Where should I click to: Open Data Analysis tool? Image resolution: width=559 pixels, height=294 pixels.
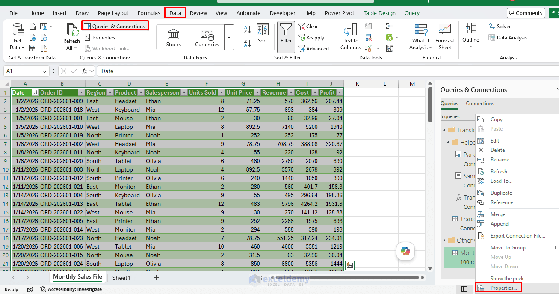click(x=508, y=38)
